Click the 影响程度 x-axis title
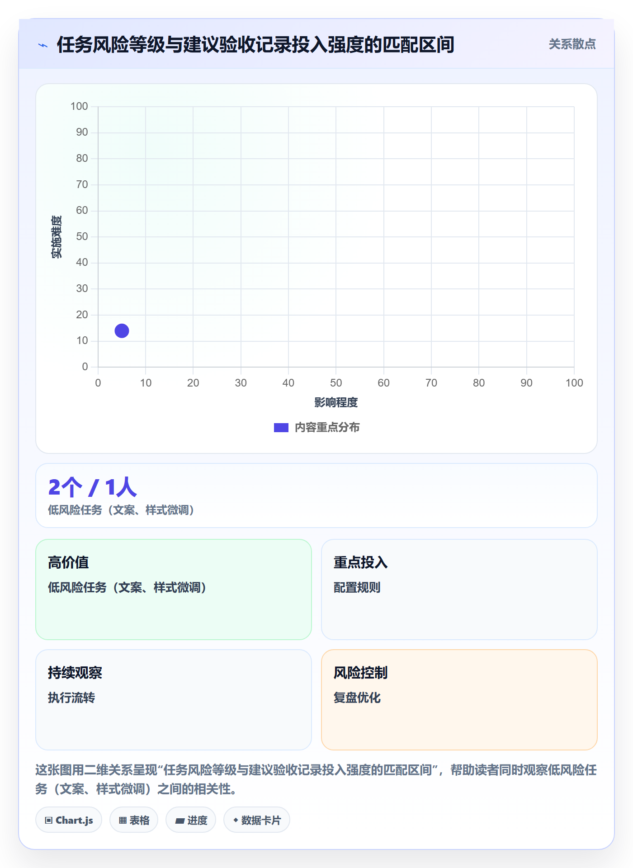The image size is (633, 868). [x=336, y=402]
